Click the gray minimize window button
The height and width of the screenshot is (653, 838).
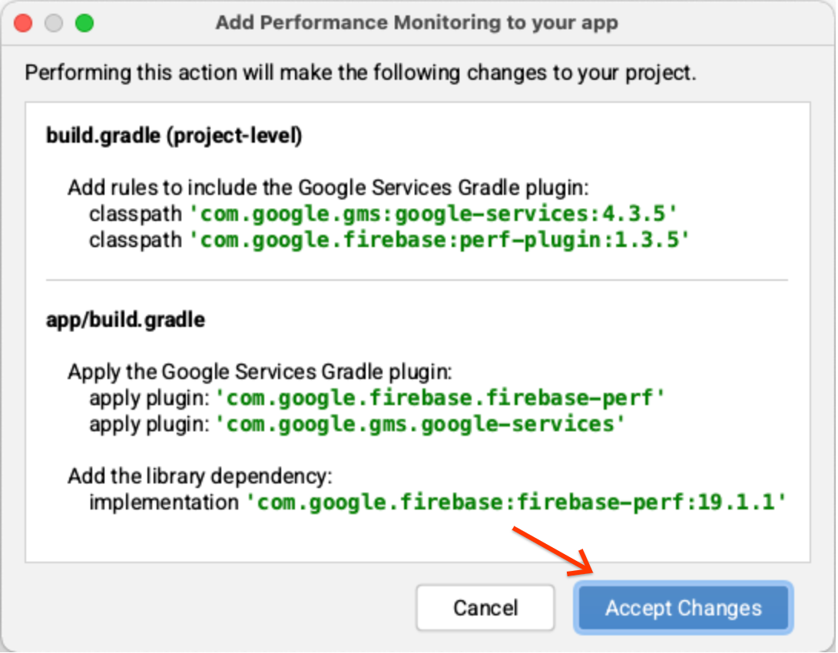pyautogui.click(x=54, y=23)
